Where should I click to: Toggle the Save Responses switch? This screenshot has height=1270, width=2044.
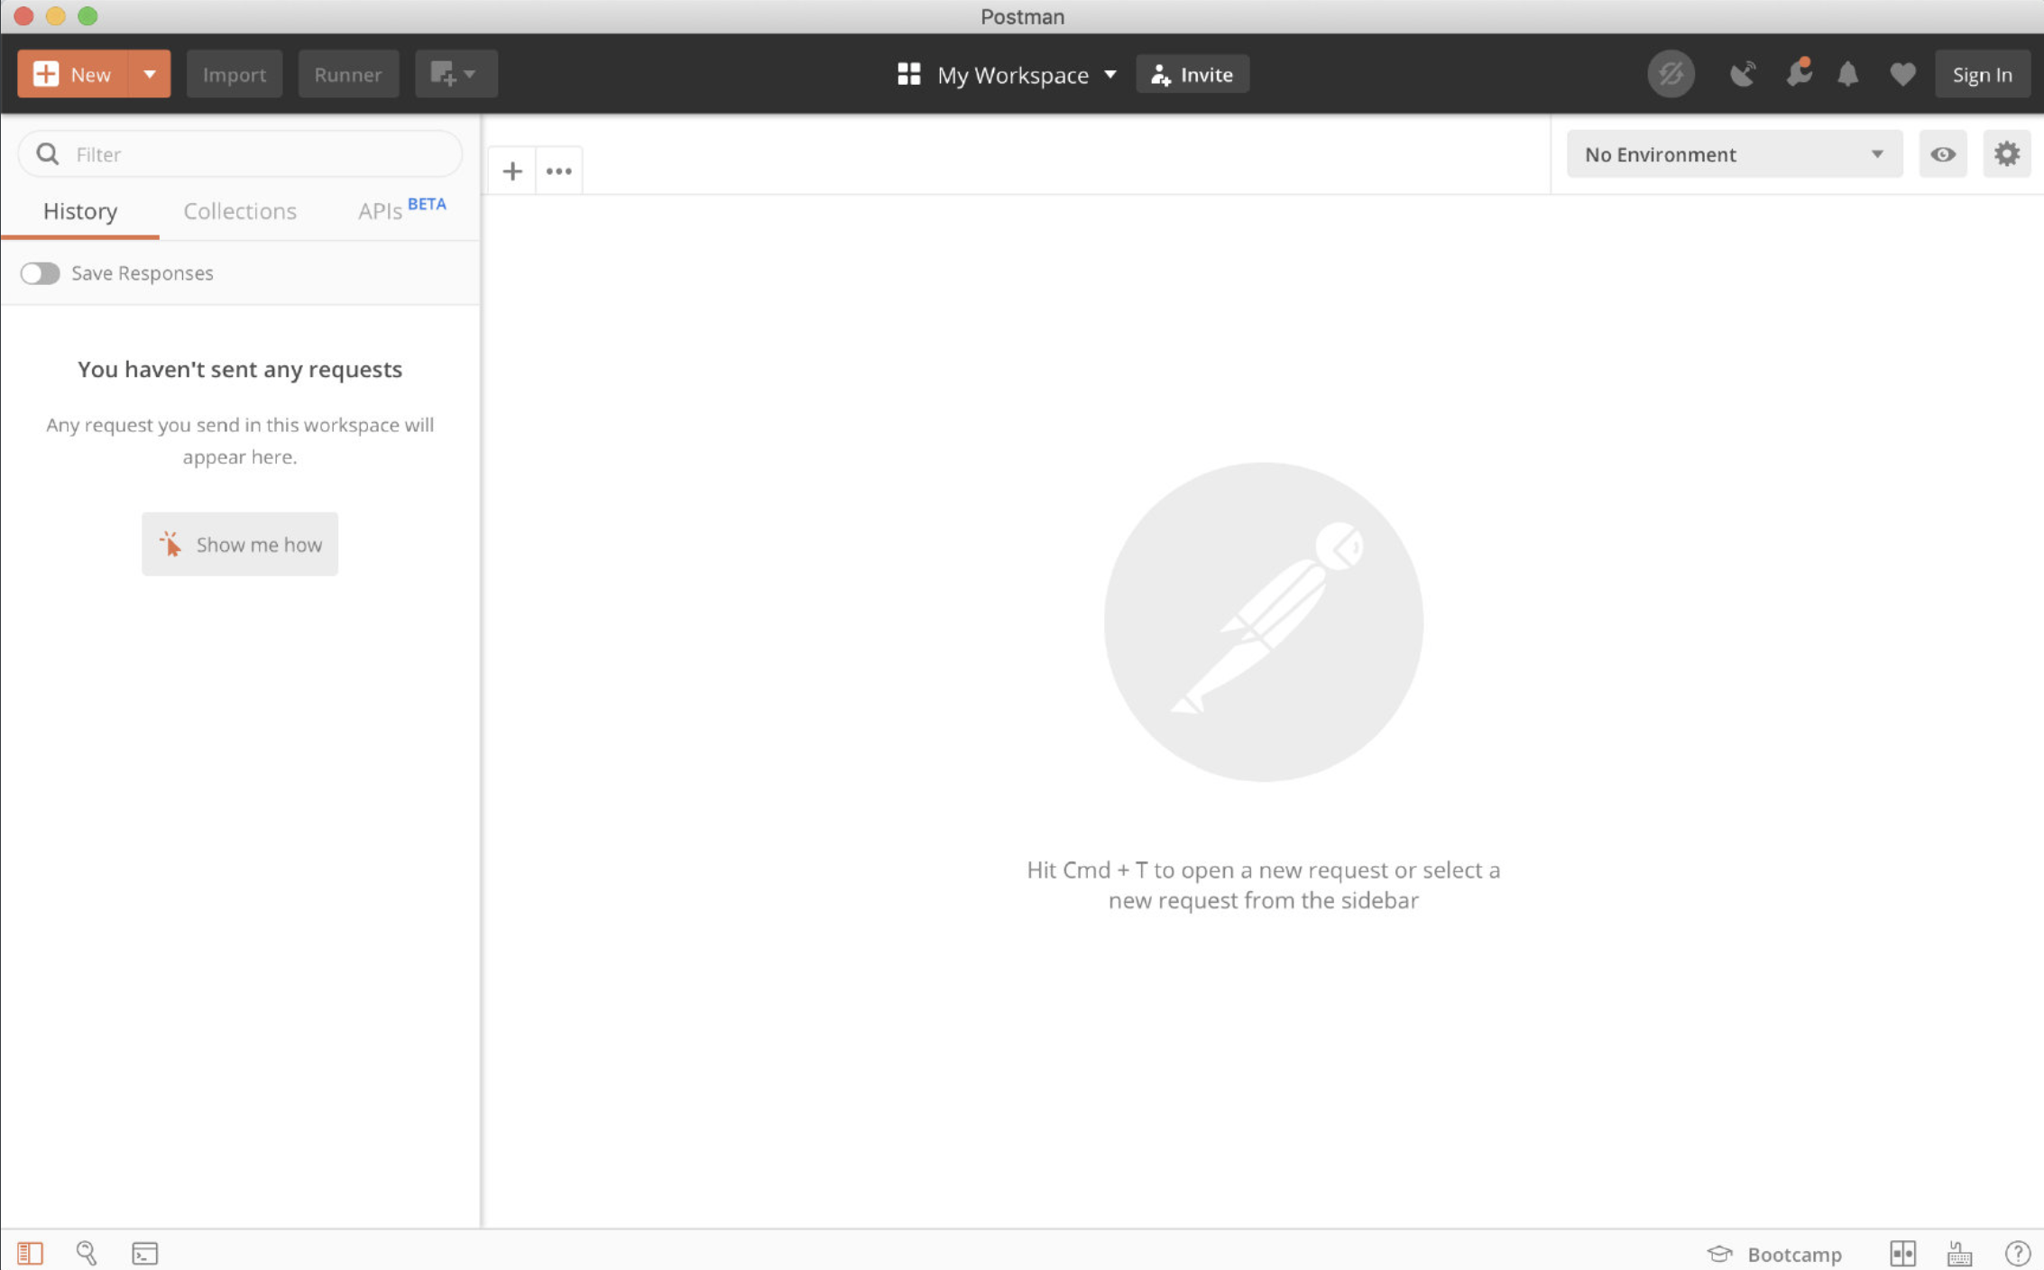tap(41, 273)
